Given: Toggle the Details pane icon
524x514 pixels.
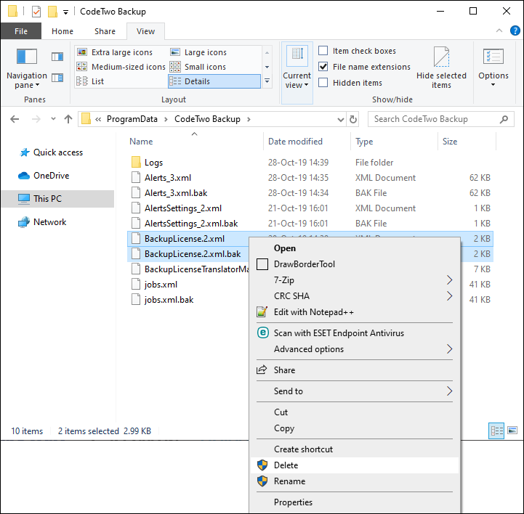Looking at the screenshot, I should (57, 78).
